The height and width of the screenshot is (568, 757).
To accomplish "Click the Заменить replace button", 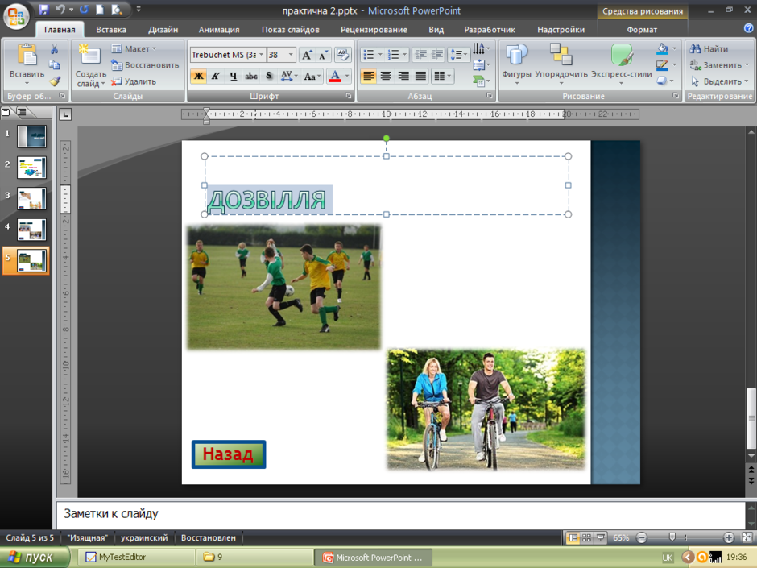I will (720, 64).
